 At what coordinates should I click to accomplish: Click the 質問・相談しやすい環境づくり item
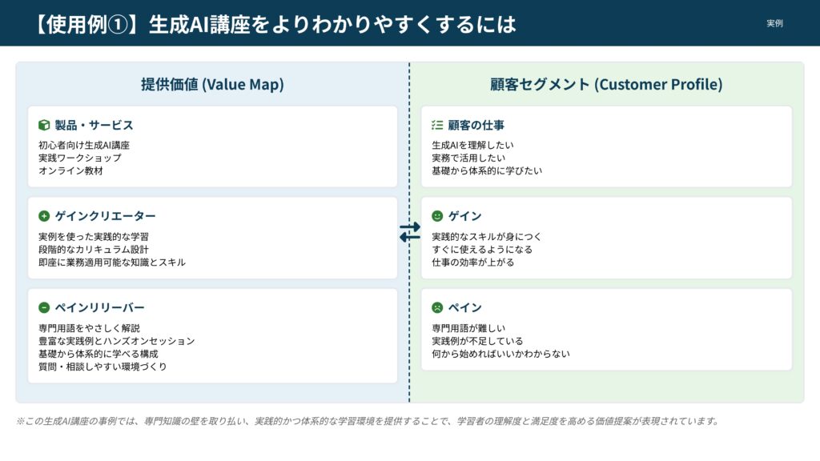point(102,367)
